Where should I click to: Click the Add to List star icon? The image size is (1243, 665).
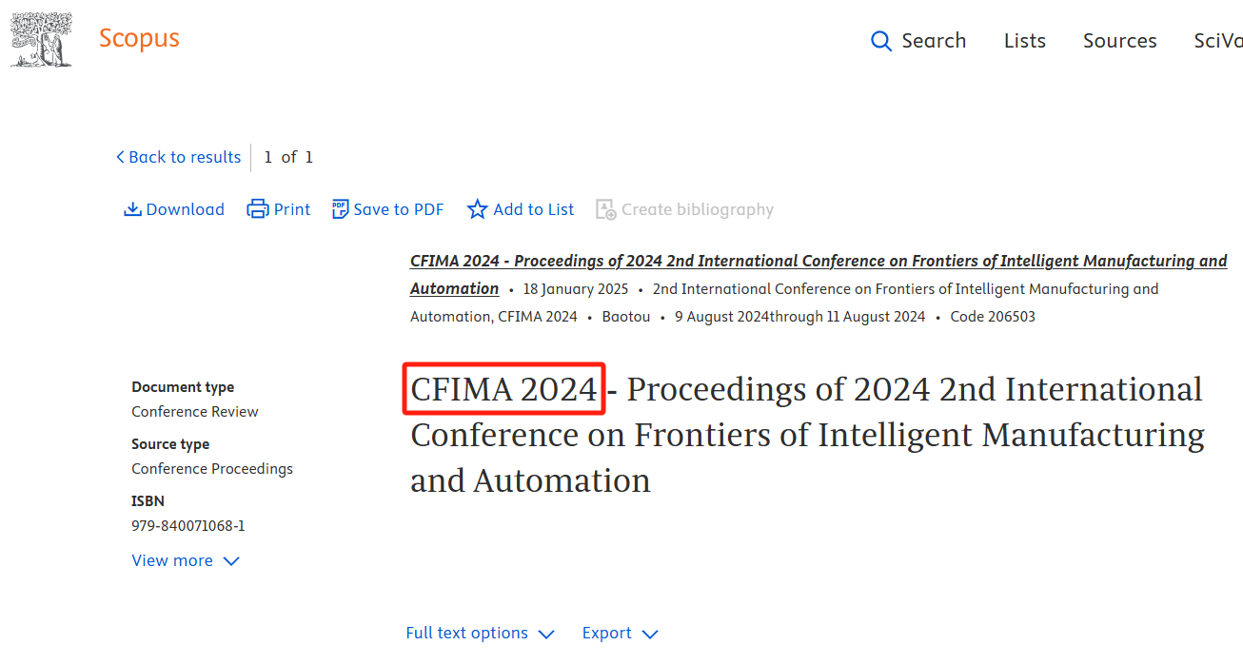click(478, 209)
